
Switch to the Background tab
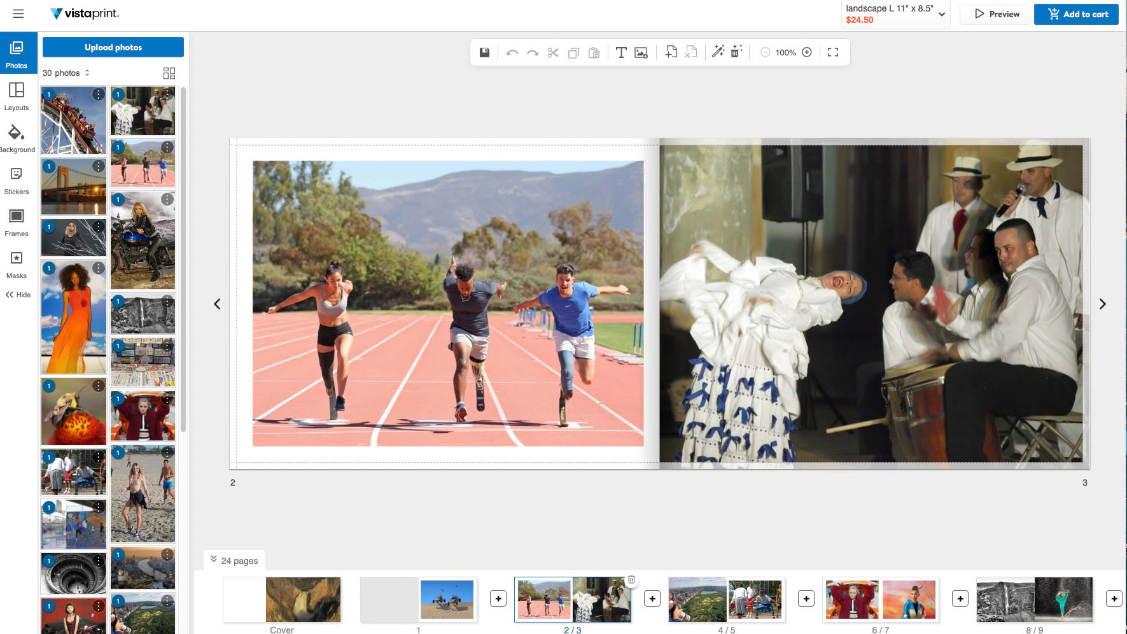pyautogui.click(x=17, y=139)
